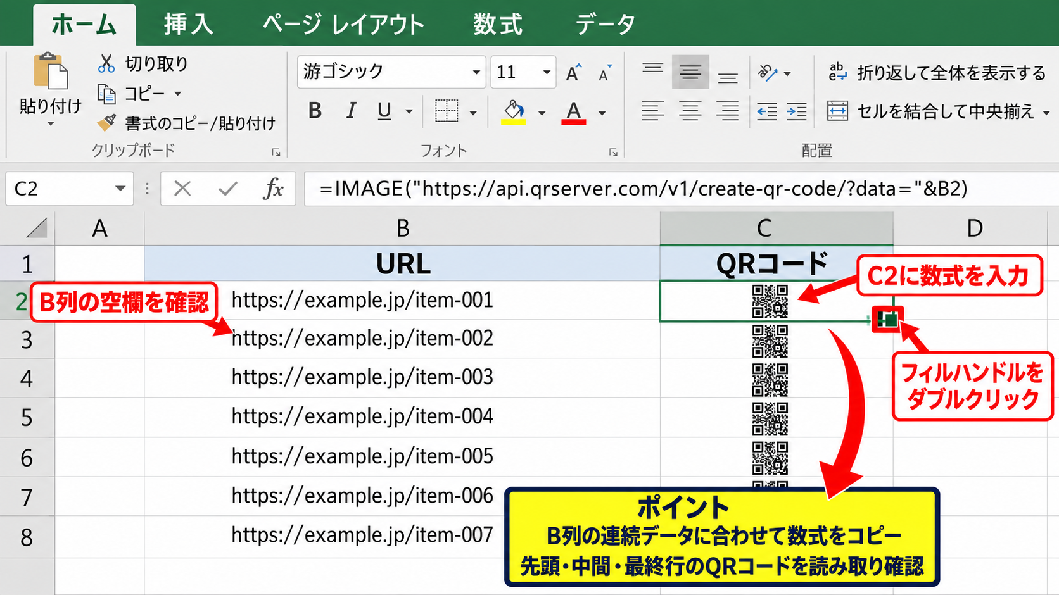
Task: Open the データ (Data) tab
Action: click(x=605, y=25)
